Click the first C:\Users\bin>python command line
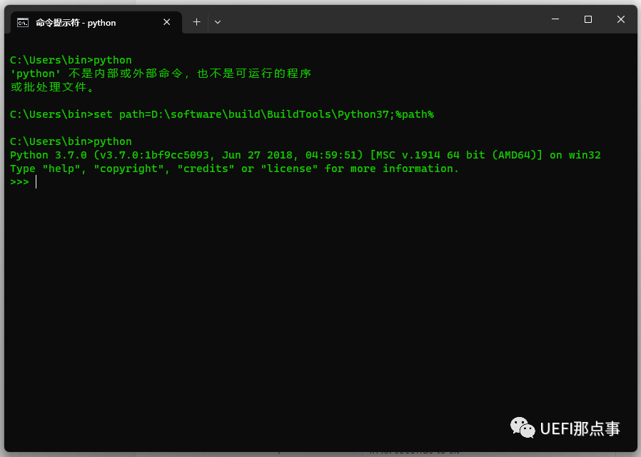This screenshot has height=457, width=641. coord(71,60)
